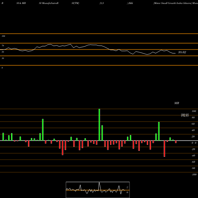Click the 20 label on MR axis
198x198 pixels.
(193, 137)
